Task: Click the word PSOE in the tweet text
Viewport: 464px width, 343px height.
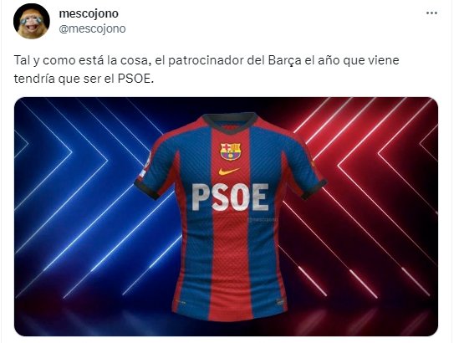Action: (135, 79)
